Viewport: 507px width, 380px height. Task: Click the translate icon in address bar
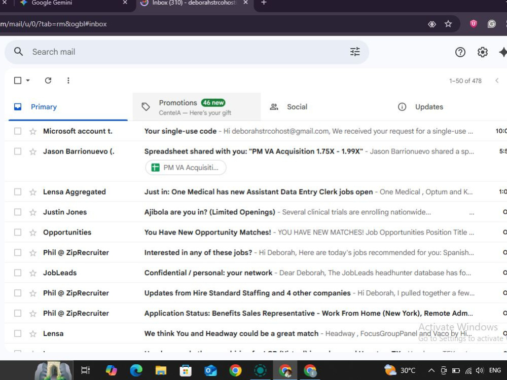431,24
